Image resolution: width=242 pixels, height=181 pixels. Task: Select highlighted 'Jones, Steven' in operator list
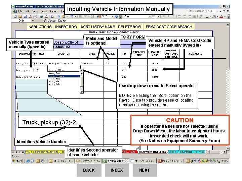click(x=64, y=76)
